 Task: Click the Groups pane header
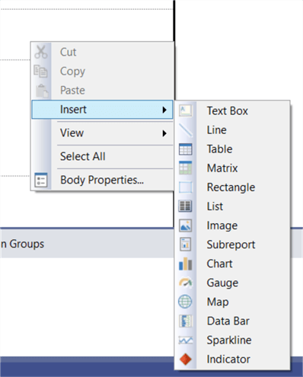click(22, 244)
